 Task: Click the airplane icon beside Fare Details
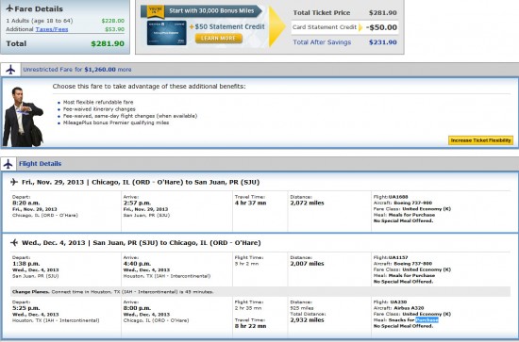coord(9,8)
